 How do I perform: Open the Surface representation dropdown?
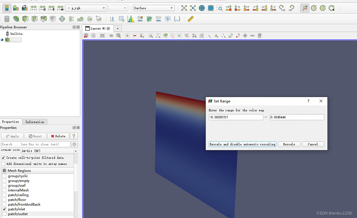[154, 8]
